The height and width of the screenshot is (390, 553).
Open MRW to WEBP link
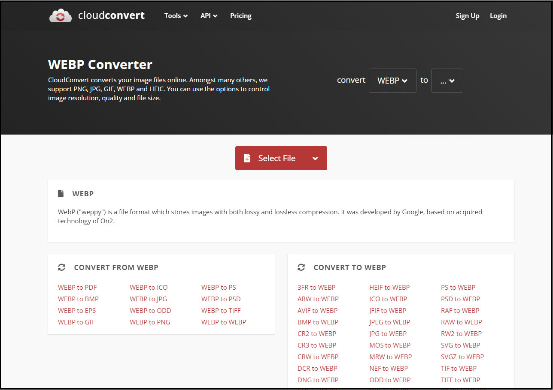coord(391,357)
